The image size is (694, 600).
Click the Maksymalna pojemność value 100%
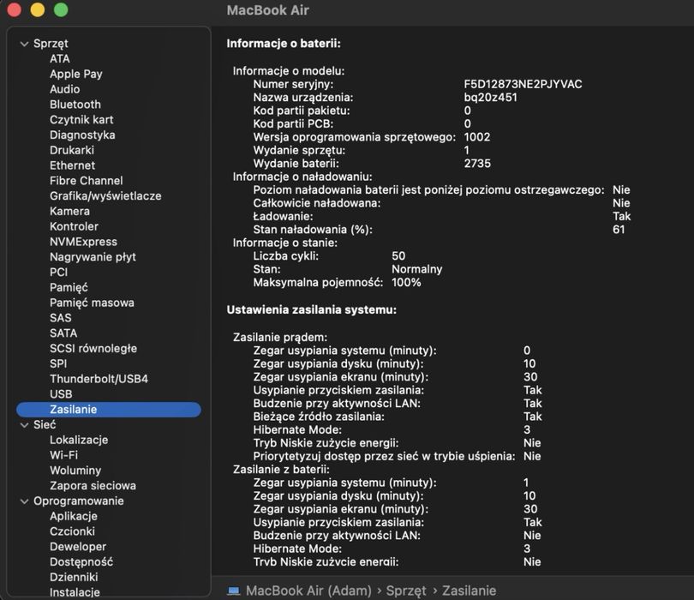pyautogui.click(x=406, y=283)
